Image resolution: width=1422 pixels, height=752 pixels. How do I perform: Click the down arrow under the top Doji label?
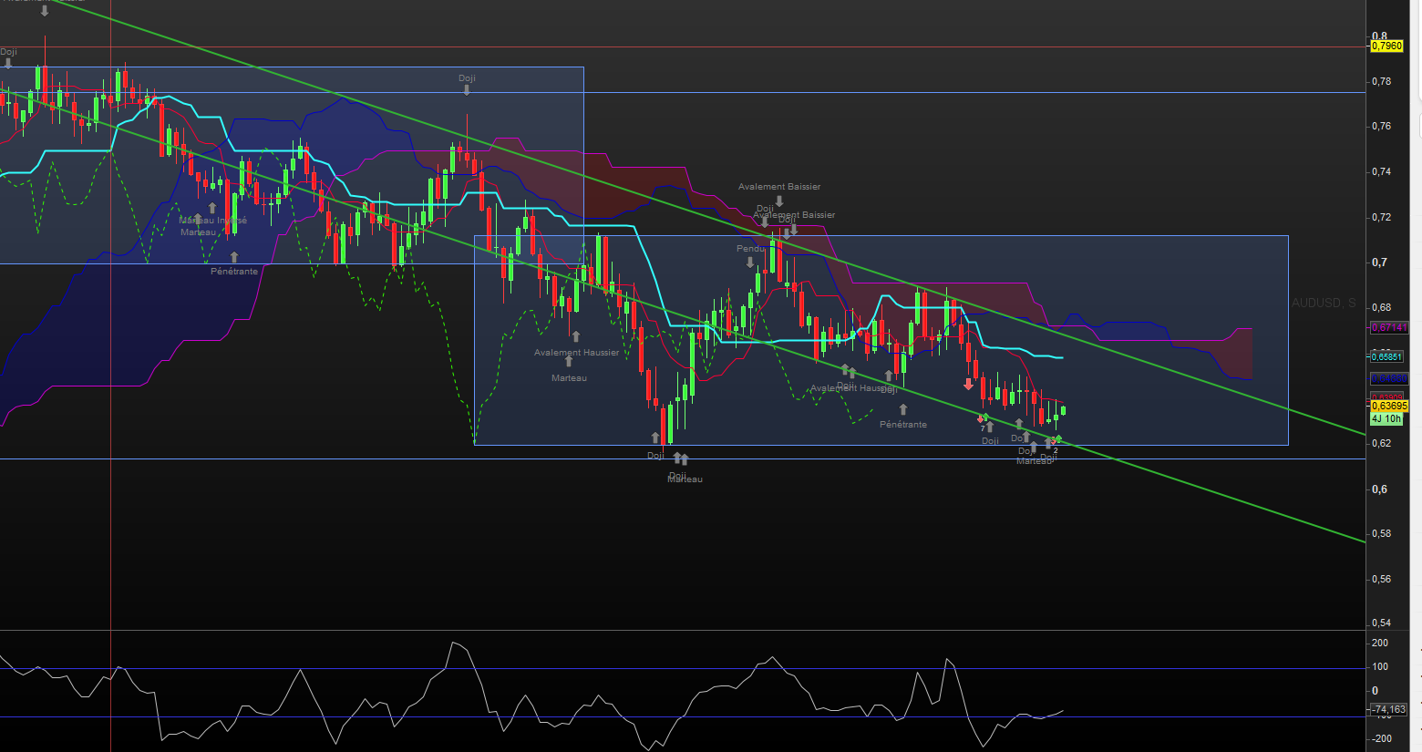click(x=467, y=90)
